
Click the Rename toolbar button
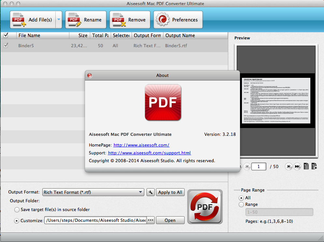(86, 20)
